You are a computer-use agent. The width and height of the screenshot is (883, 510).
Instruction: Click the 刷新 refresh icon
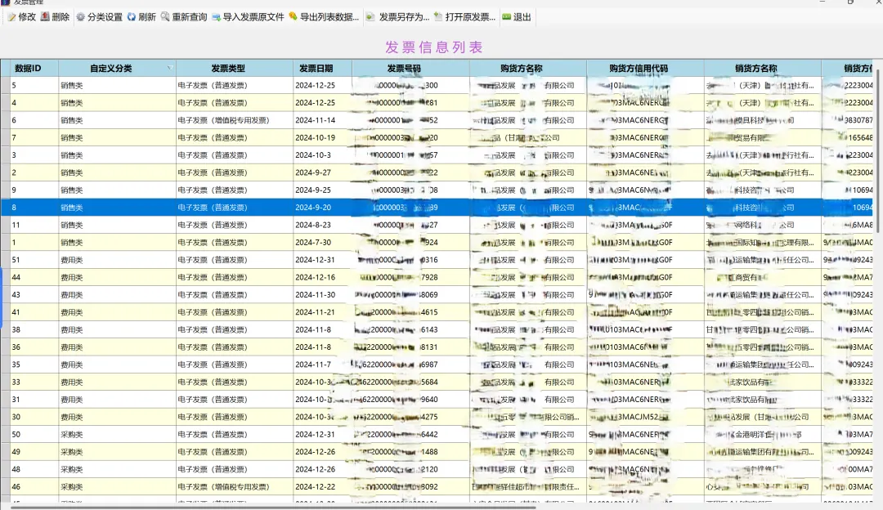tap(131, 17)
